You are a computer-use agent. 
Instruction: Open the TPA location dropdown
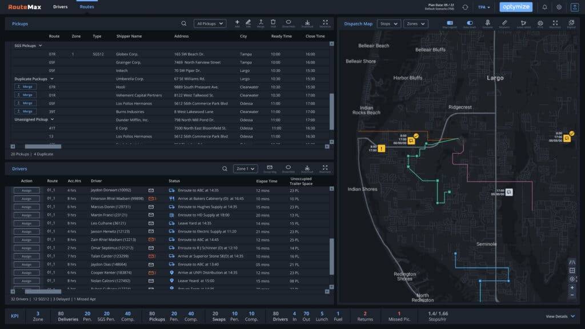[484, 7]
